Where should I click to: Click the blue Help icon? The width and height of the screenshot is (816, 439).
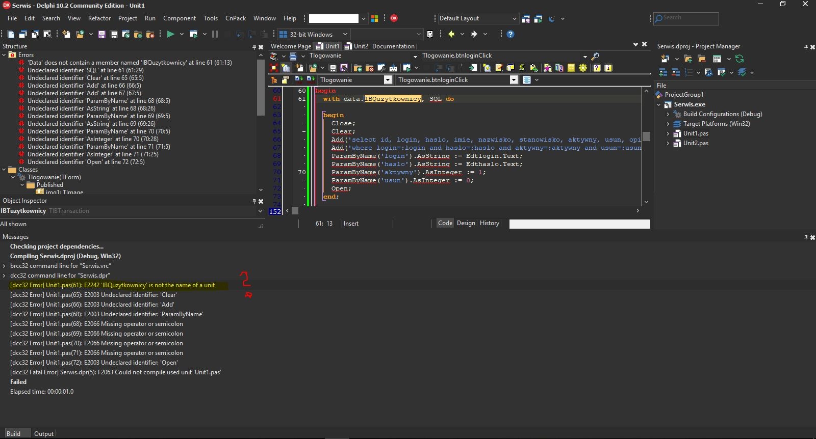tap(511, 34)
